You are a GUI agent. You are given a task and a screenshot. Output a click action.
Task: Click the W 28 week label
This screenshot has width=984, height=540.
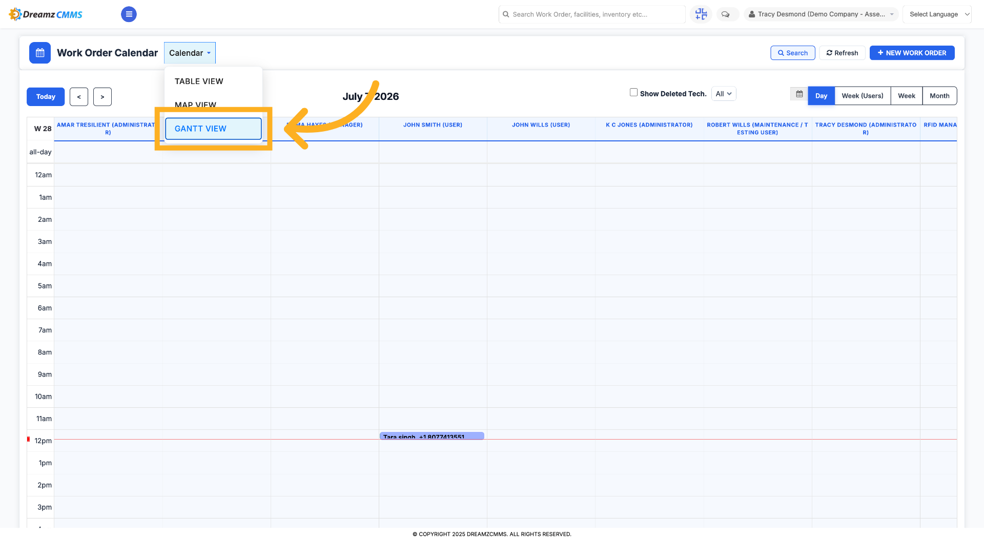[43, 129]
